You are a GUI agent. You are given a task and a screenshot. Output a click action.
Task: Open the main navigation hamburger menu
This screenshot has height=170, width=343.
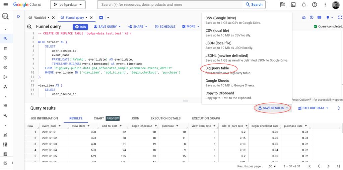coord(6,5)
